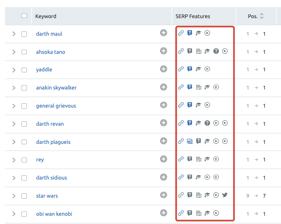The height and width of the screenshot is (224, 281).
Task: Click the add plus icon for obi wan kenobi
Action: click(x=163, y=213)
